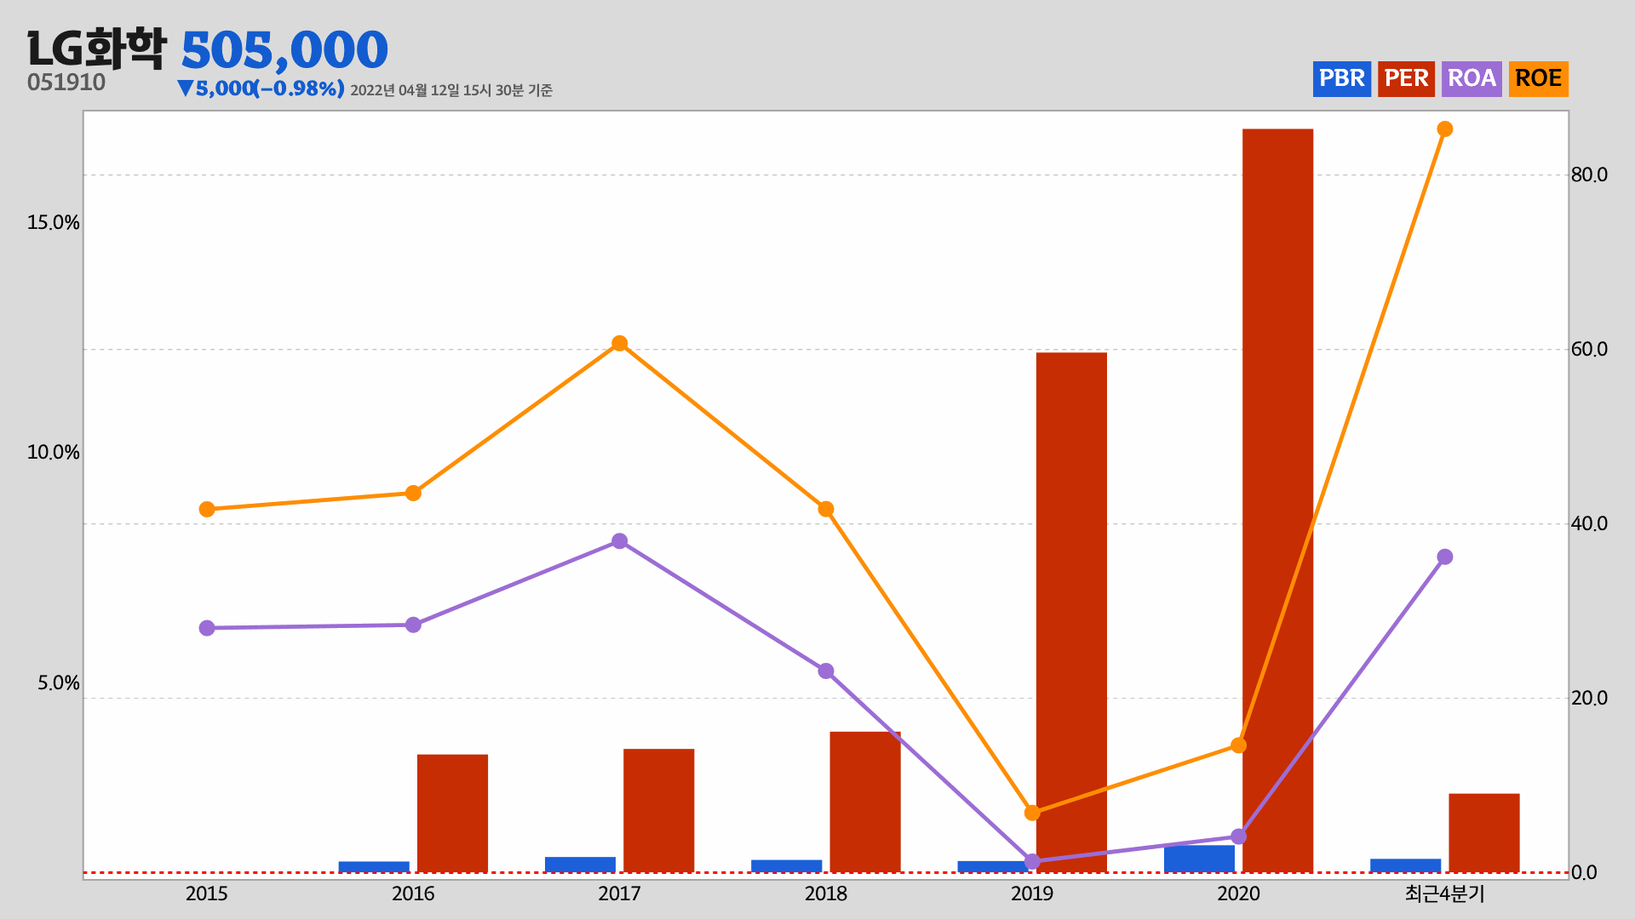Click the 505,000 current price

(284, 50)
